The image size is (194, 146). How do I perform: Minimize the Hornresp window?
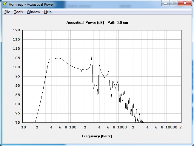(x=166, y=3)
